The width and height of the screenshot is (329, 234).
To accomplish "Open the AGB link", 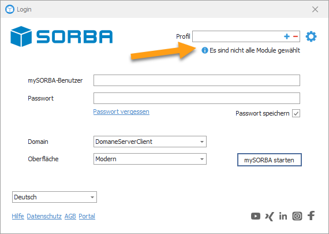I will tap(70, 216).
